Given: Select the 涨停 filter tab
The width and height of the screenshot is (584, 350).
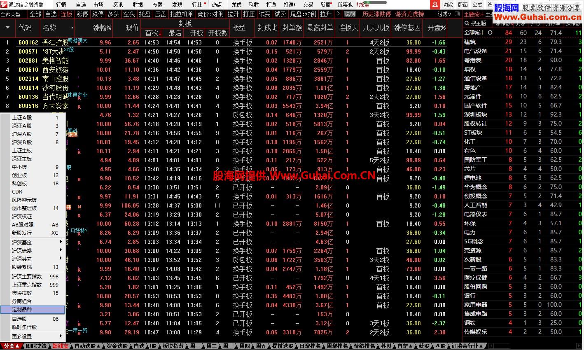Looking at the screenshot, I should click(82, 14).
